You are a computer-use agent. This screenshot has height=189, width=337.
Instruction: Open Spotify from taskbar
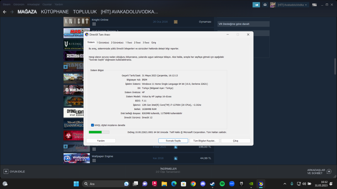(222, 184)
